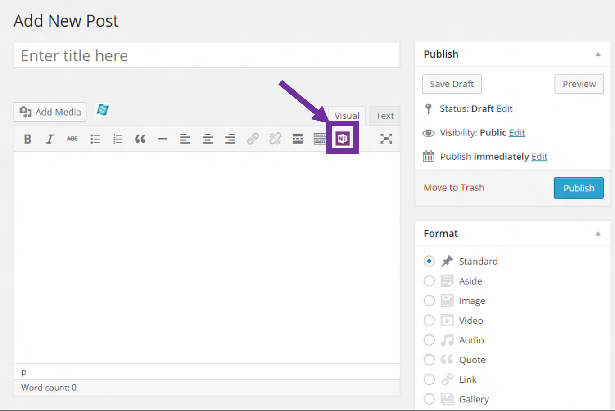Toggle bold formatting in editor toolbar
The width and height of the screenshot is (615, 411).
click(27, 139)
